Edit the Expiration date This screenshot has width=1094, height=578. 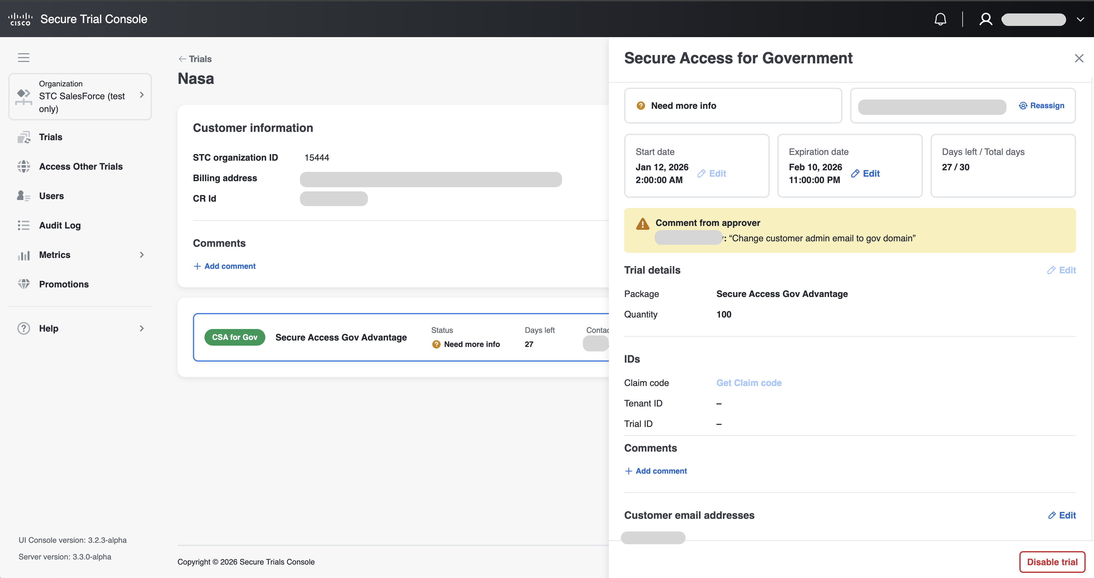point(866,173)
